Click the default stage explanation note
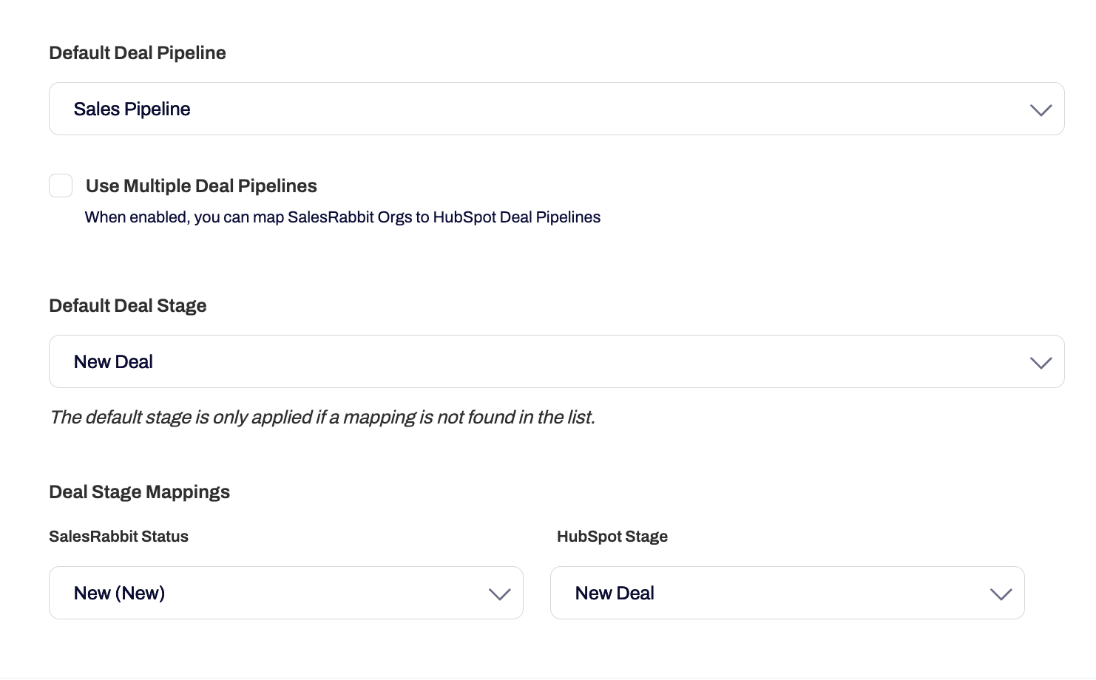1096x680 pixels. [323, 417]
